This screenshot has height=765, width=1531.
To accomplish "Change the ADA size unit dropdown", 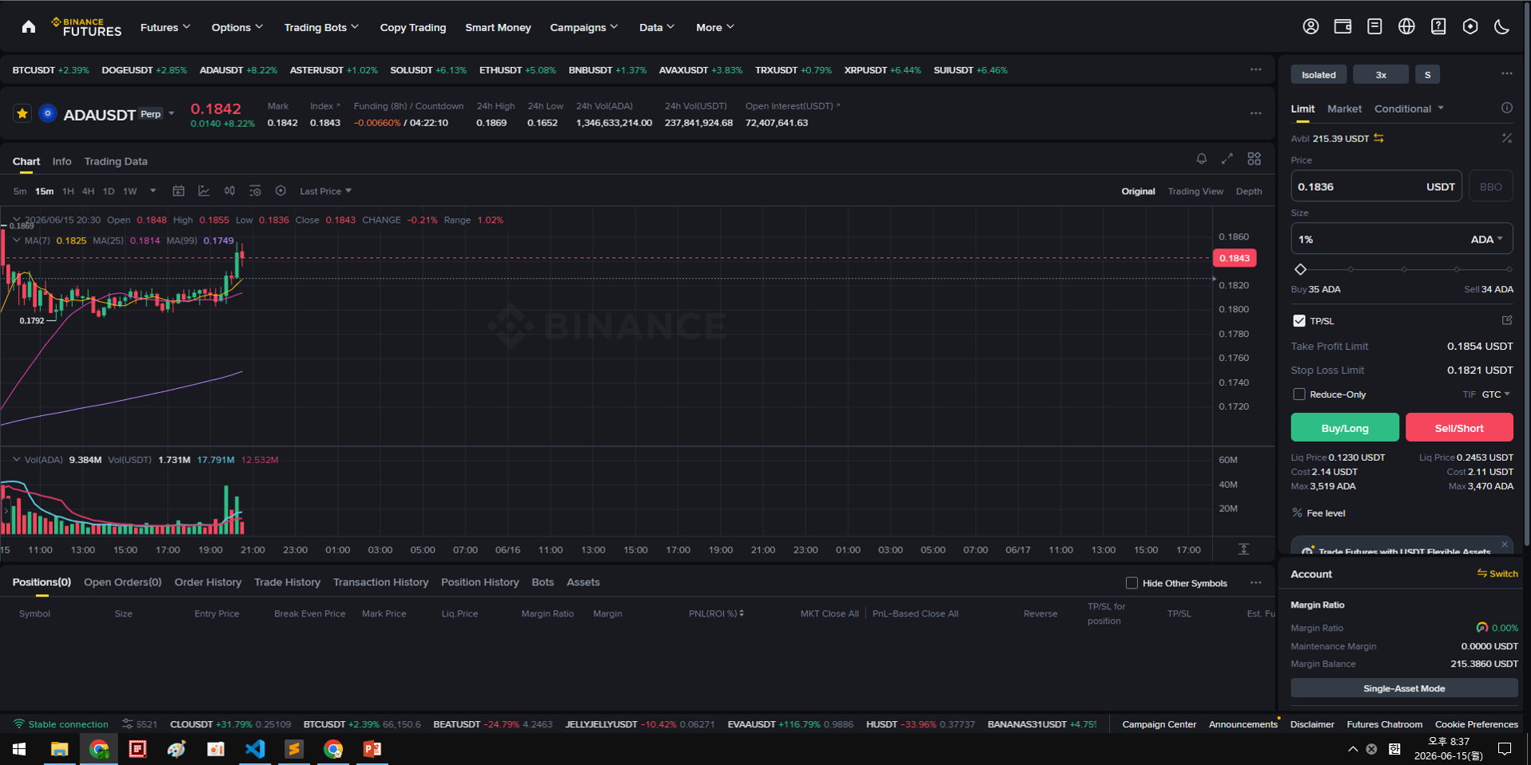I will click(x=1487, y=239).
